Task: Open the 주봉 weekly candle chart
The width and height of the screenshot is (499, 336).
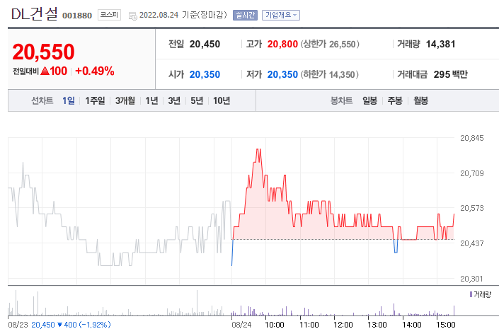Action: point(395,100)
